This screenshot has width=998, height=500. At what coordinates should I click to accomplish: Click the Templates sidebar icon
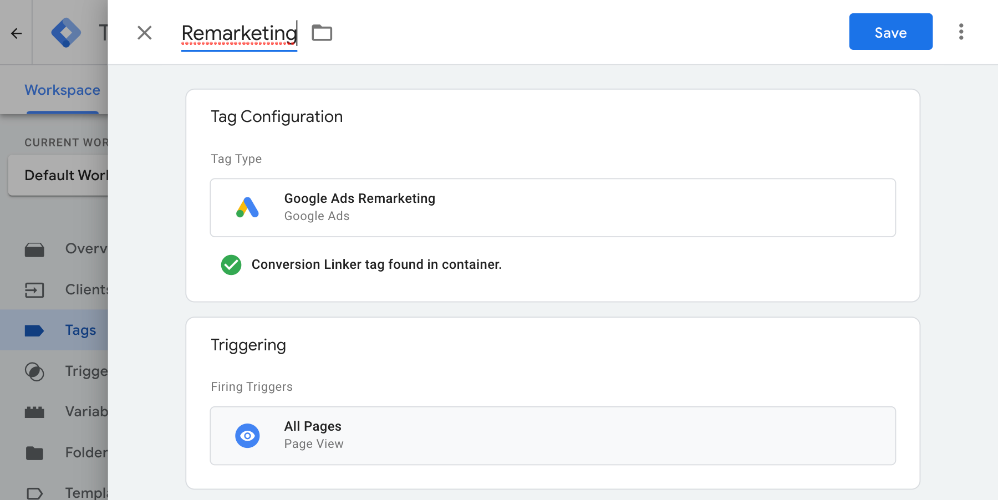click(x=34, y=491)
